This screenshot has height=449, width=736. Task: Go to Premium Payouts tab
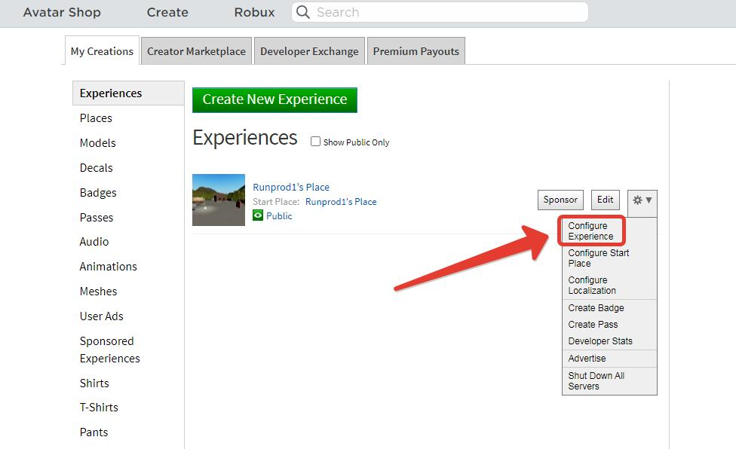click(x=416, y=51)
